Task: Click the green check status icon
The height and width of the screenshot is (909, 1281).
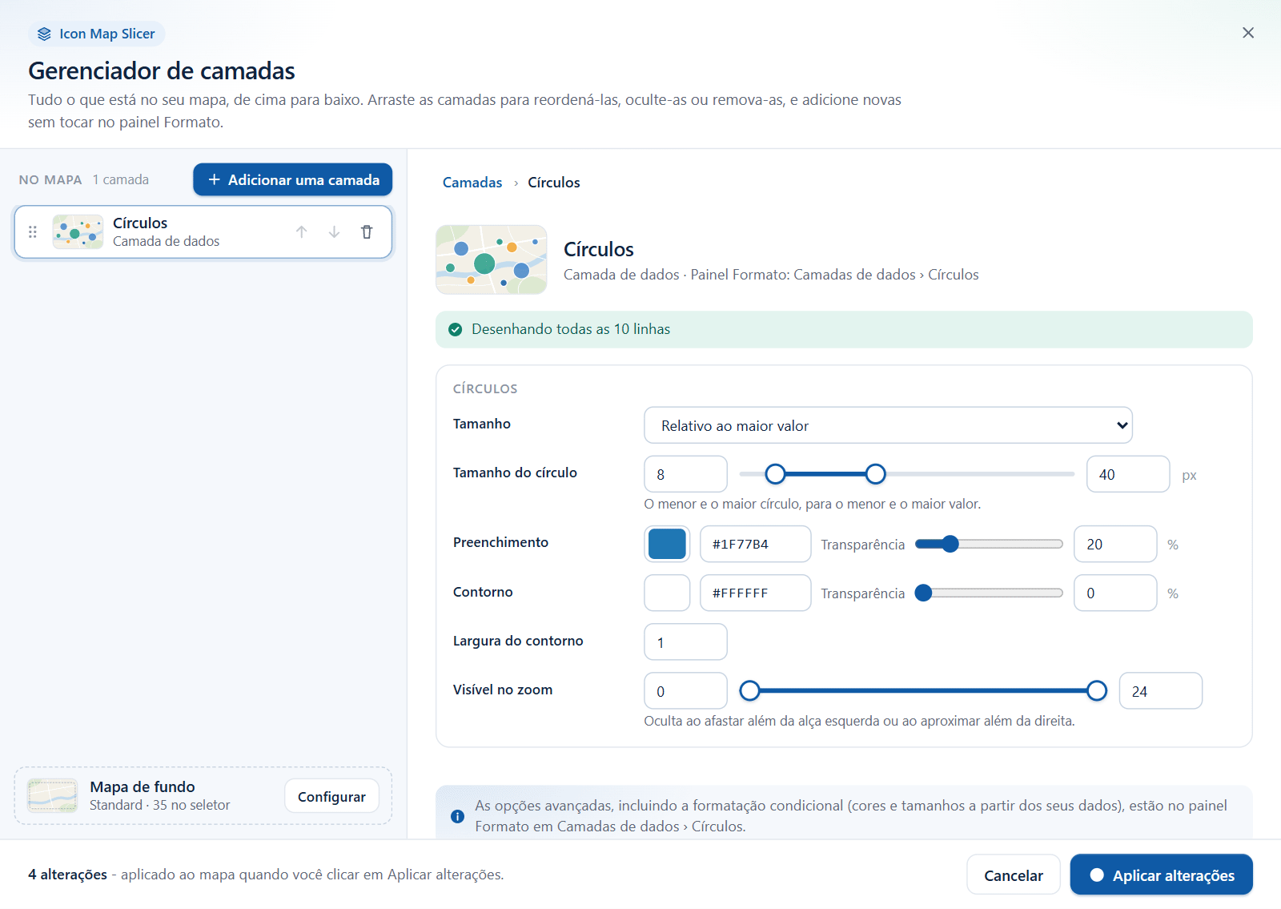Action: (x=456, y=329)
